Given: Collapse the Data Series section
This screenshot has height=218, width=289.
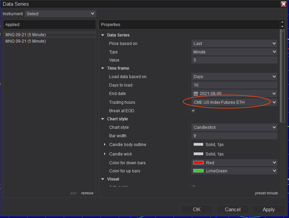Looking at the screenshot, I should tap(103, 35).
